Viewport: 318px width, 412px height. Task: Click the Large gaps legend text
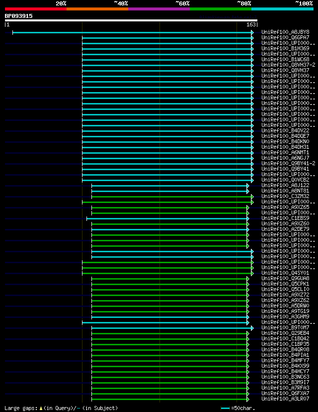61,409
